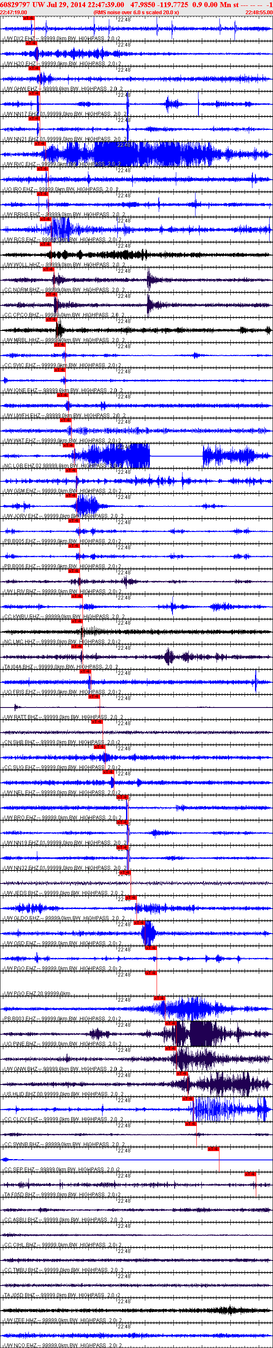This screenshot has width=273, height=1348.
Task: Select the UW GLDO EHZ station label
Action: 64,918
